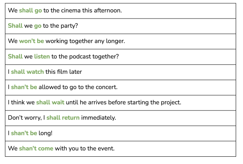Click "shan't be" in the "long!" sentence
Viewport: 243px width, 164px height.
[x=24, y=133]
